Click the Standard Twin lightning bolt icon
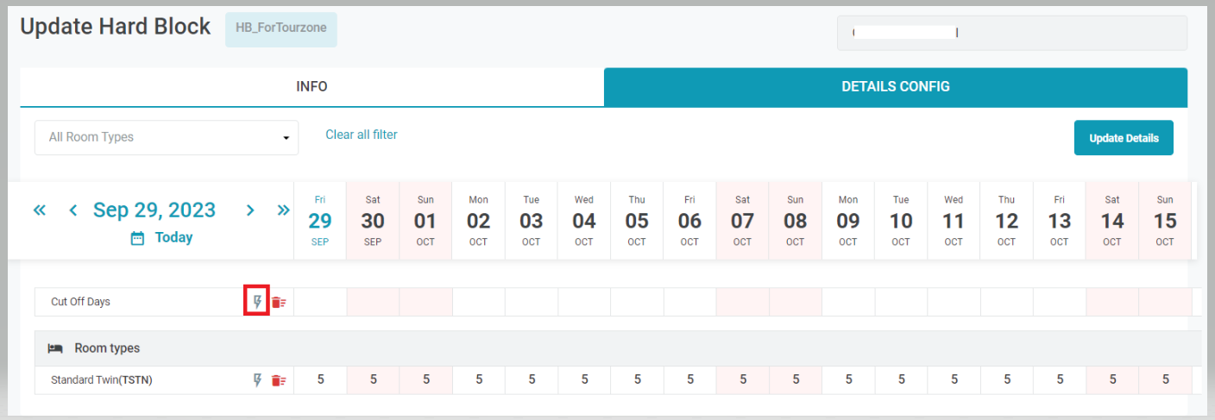 point(256,380)
